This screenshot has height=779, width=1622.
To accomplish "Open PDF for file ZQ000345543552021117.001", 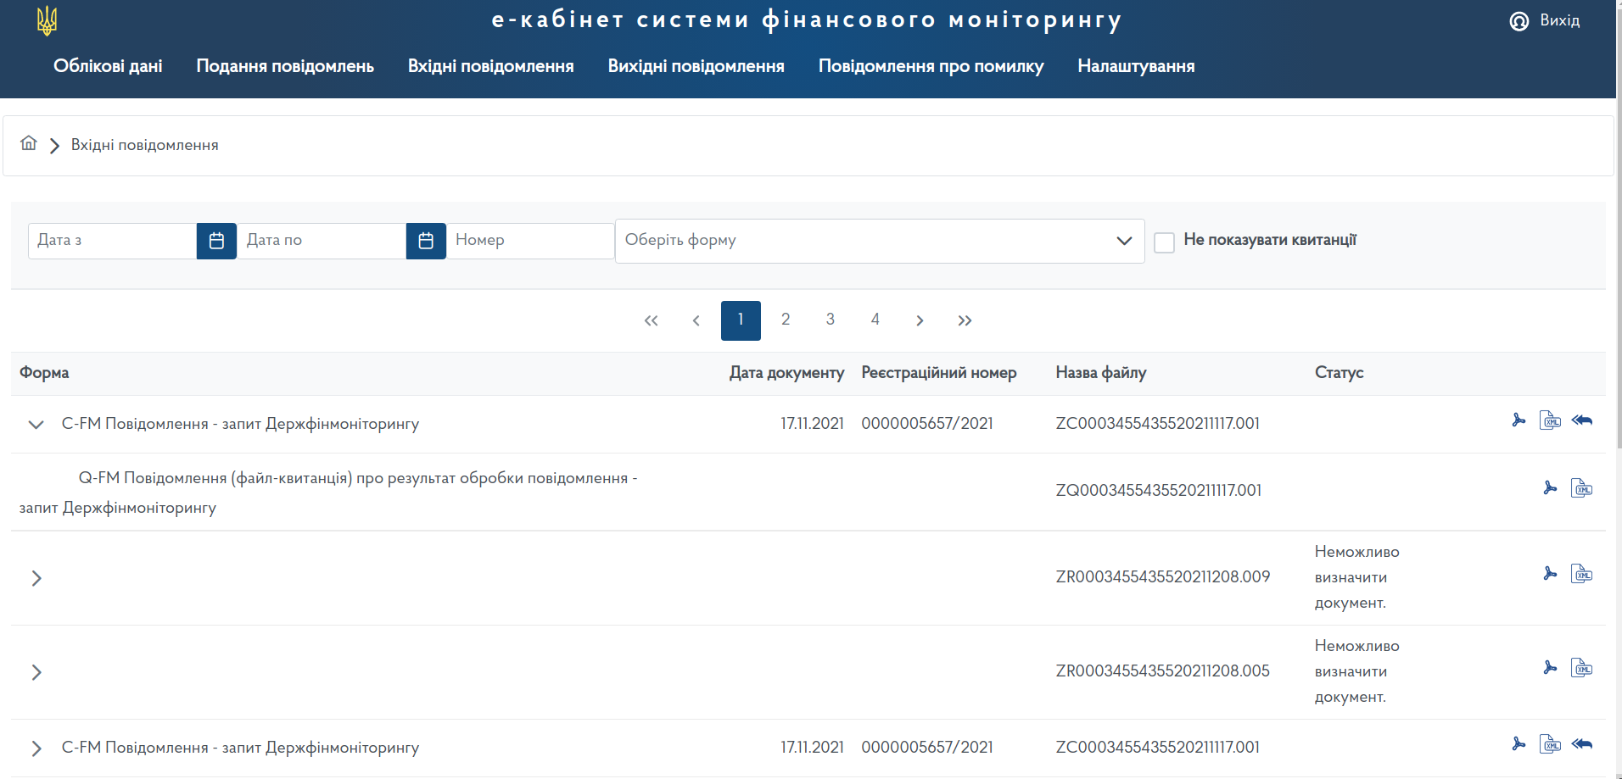I will click(x=1550, y=488).
